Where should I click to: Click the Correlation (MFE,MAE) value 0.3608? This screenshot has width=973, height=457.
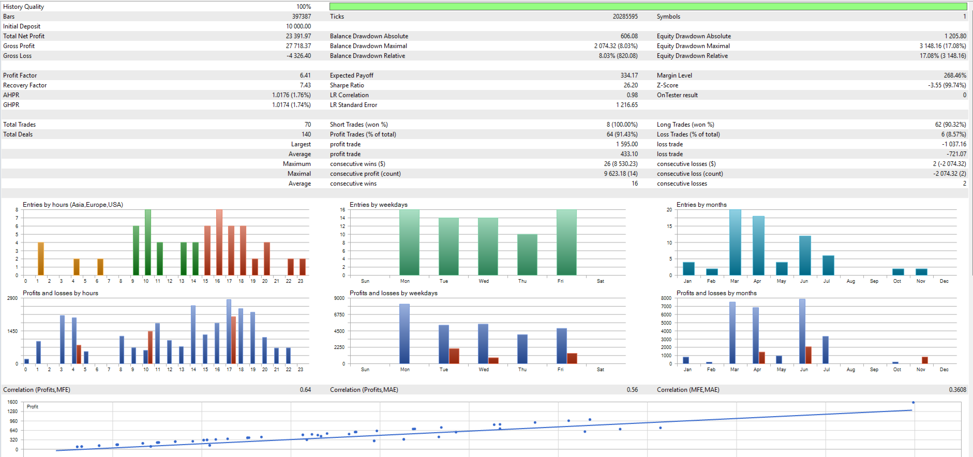957,390
